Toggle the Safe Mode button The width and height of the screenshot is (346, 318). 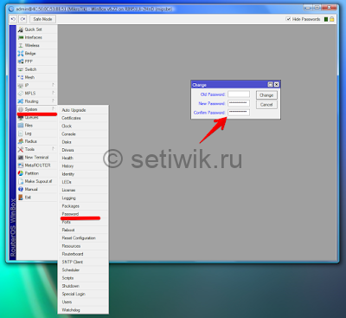[42, 19]
